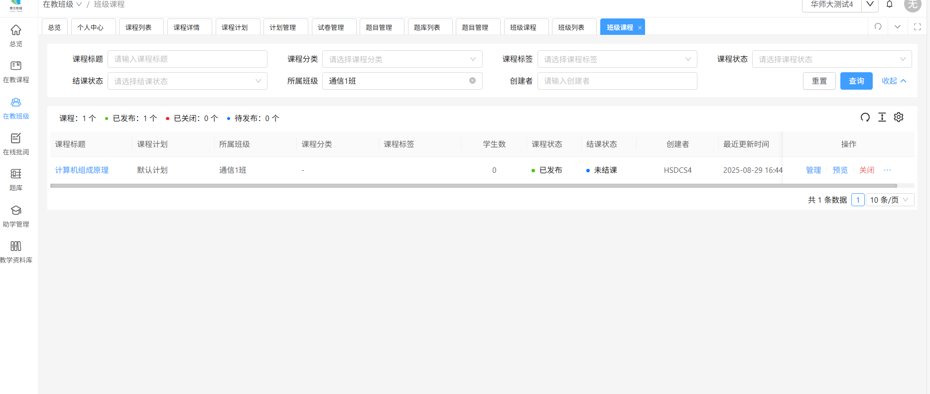This screenshot has height=394, width=930.
Task: Open the 10 条/页 page size selector
Action: (890, 200)
